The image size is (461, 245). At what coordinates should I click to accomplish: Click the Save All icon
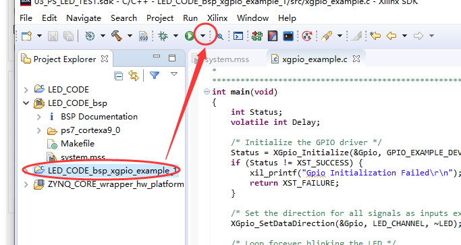click(x=68, y=36)
